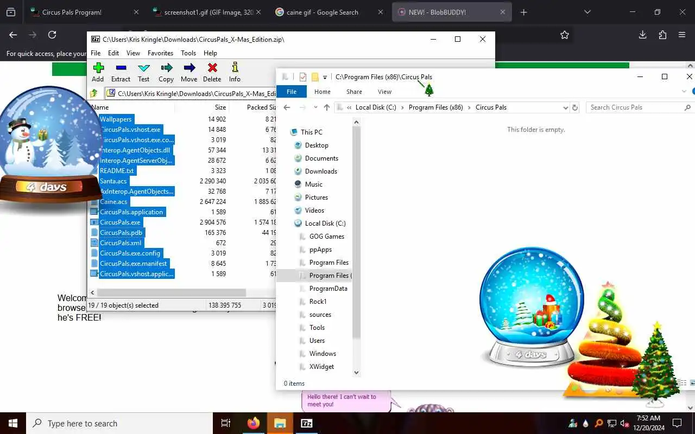695x434 pixels.
Task: Click 'Local Disk (C:)' in Explorer breadcrumb
Action: (376, 107)
